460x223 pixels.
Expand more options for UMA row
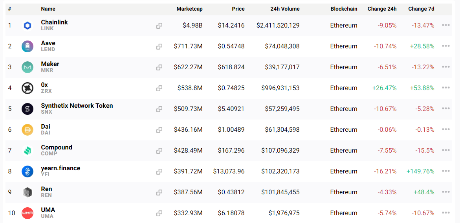coord(445,213)
